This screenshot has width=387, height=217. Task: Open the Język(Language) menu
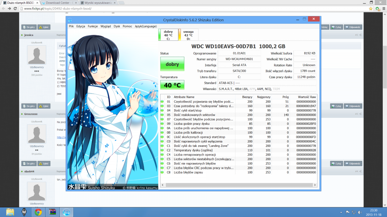[x=146, y=26]
